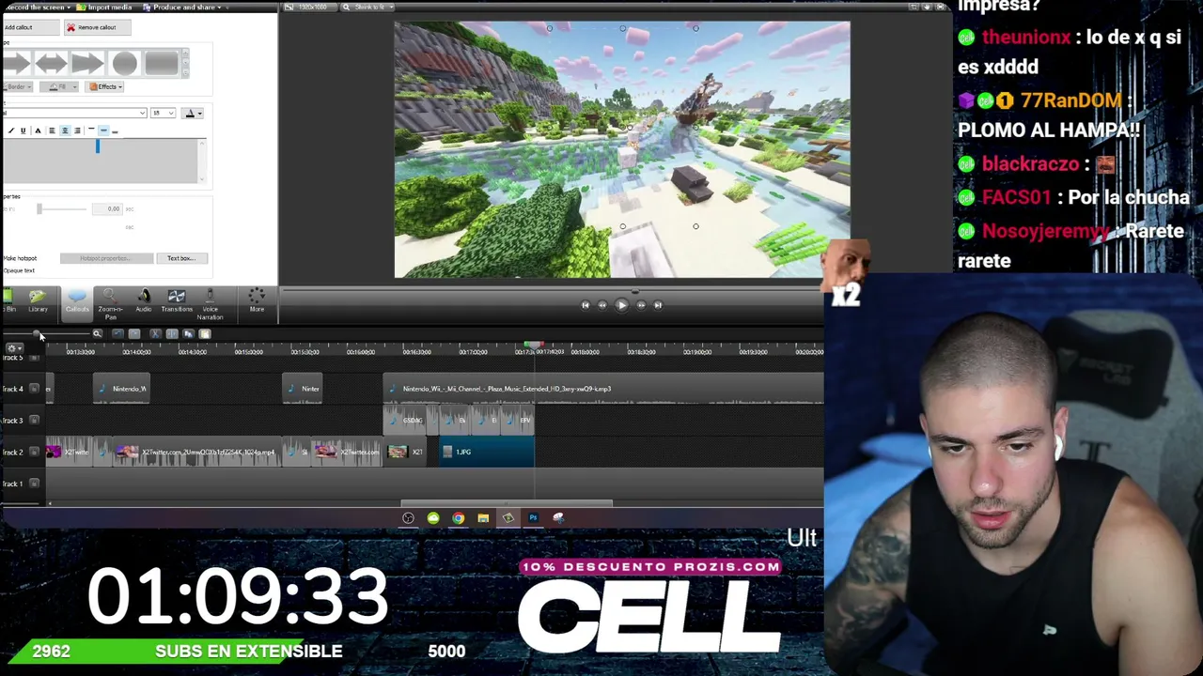Click the Redo button on timeline toolbar
The height and width of the screenshot is (676, 1203).
coord(134,333)
